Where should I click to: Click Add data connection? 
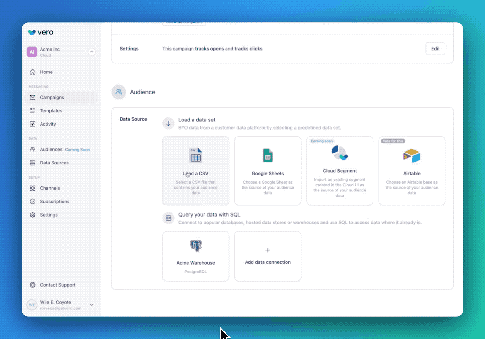pyautogui.click(x=268, y=256)
